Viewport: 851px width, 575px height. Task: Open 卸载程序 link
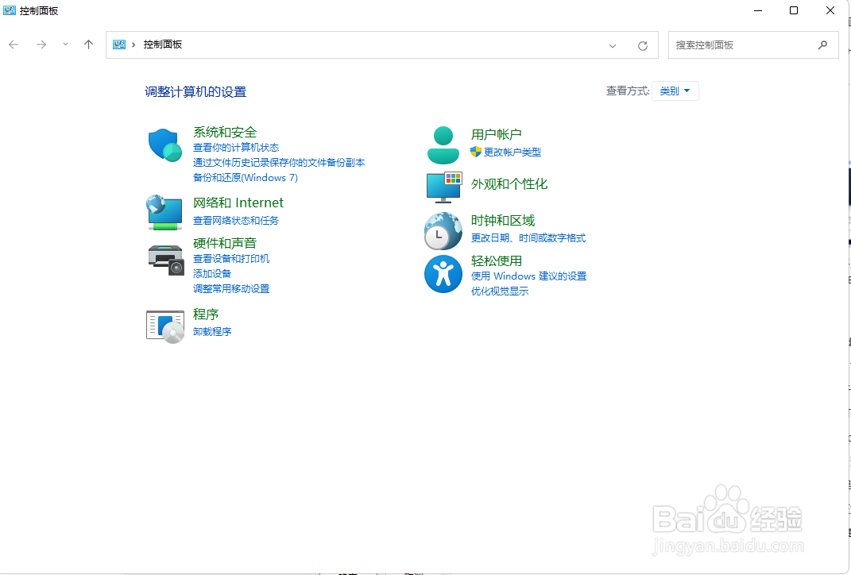pyautogui.click(x=212, y=331)
